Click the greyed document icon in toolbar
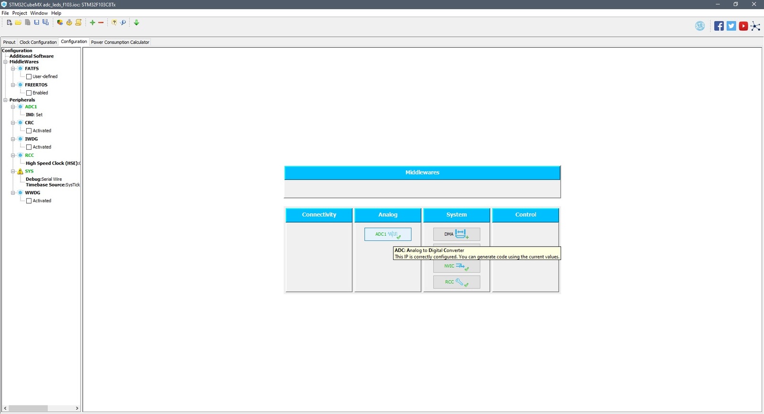 27,22
